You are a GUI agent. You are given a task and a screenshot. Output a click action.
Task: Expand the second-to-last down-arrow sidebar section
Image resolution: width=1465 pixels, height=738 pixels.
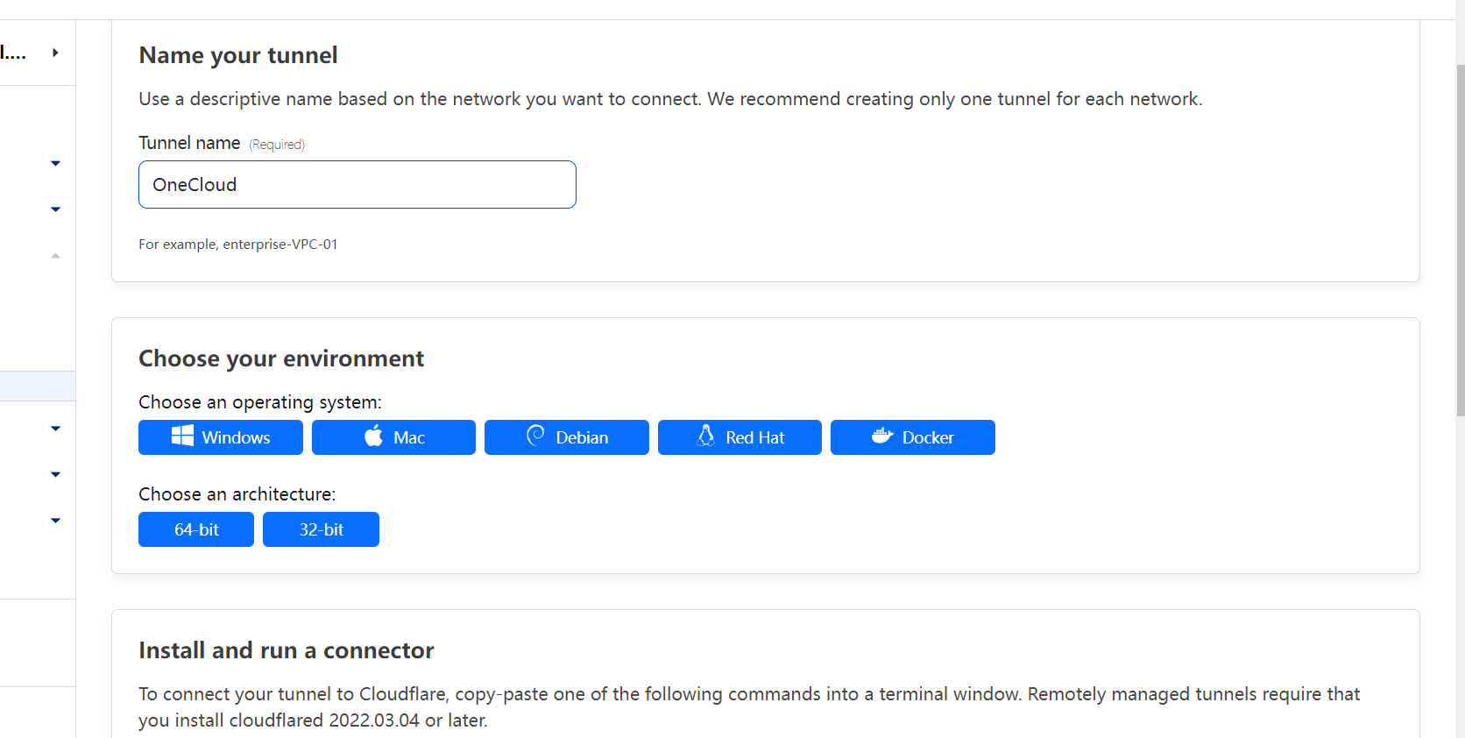click(x=55, y=474)
